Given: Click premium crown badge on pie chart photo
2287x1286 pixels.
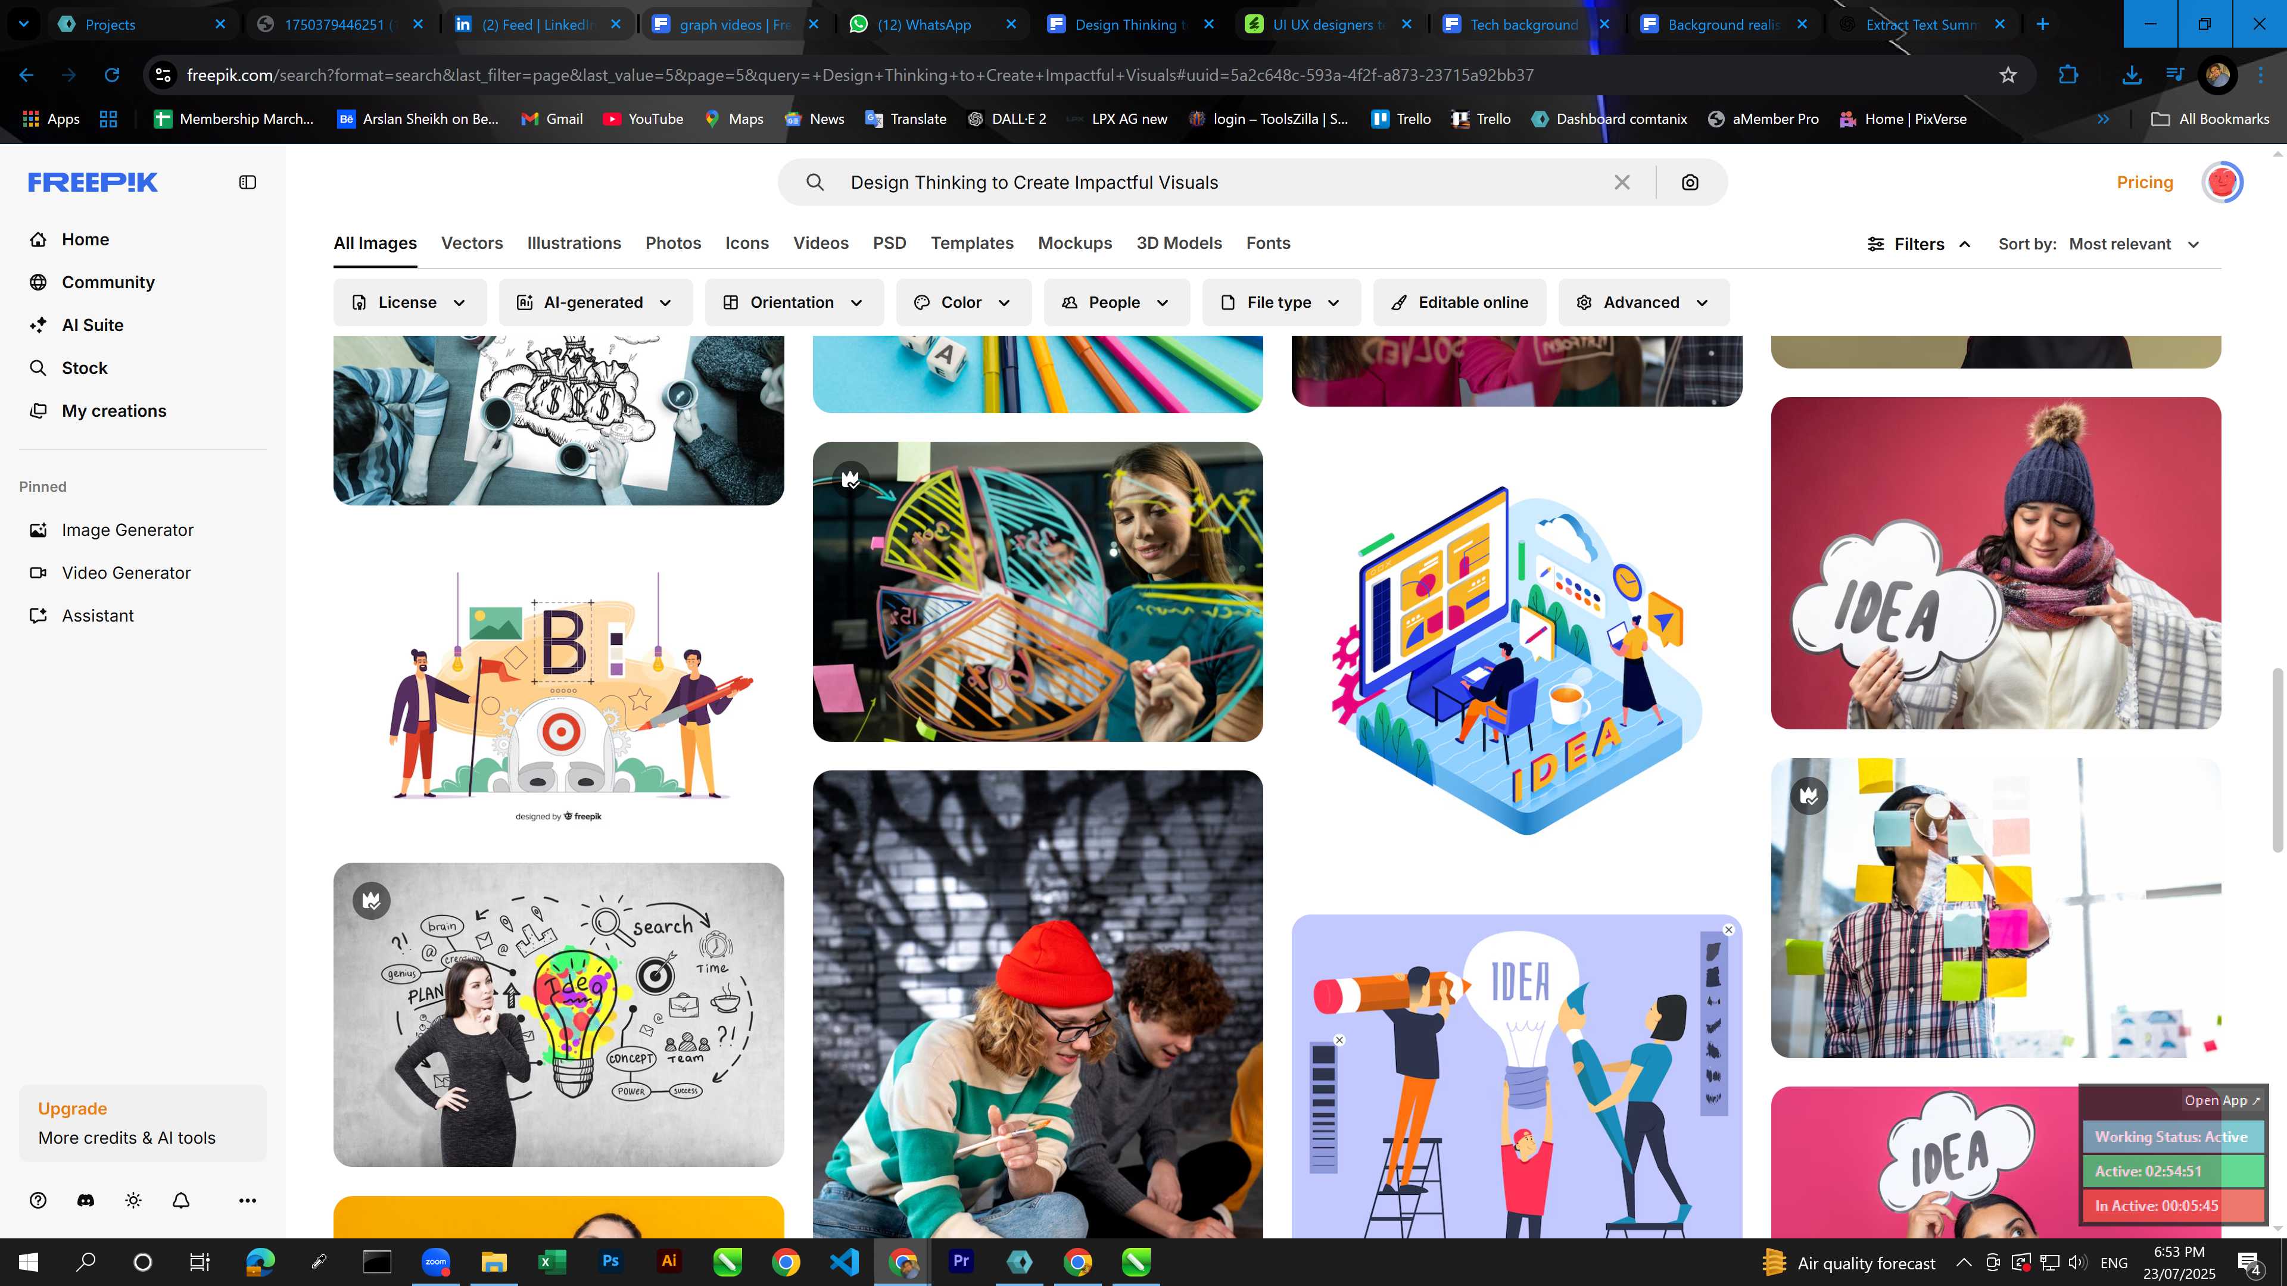Looking at the screenshot, I should 850,479.
